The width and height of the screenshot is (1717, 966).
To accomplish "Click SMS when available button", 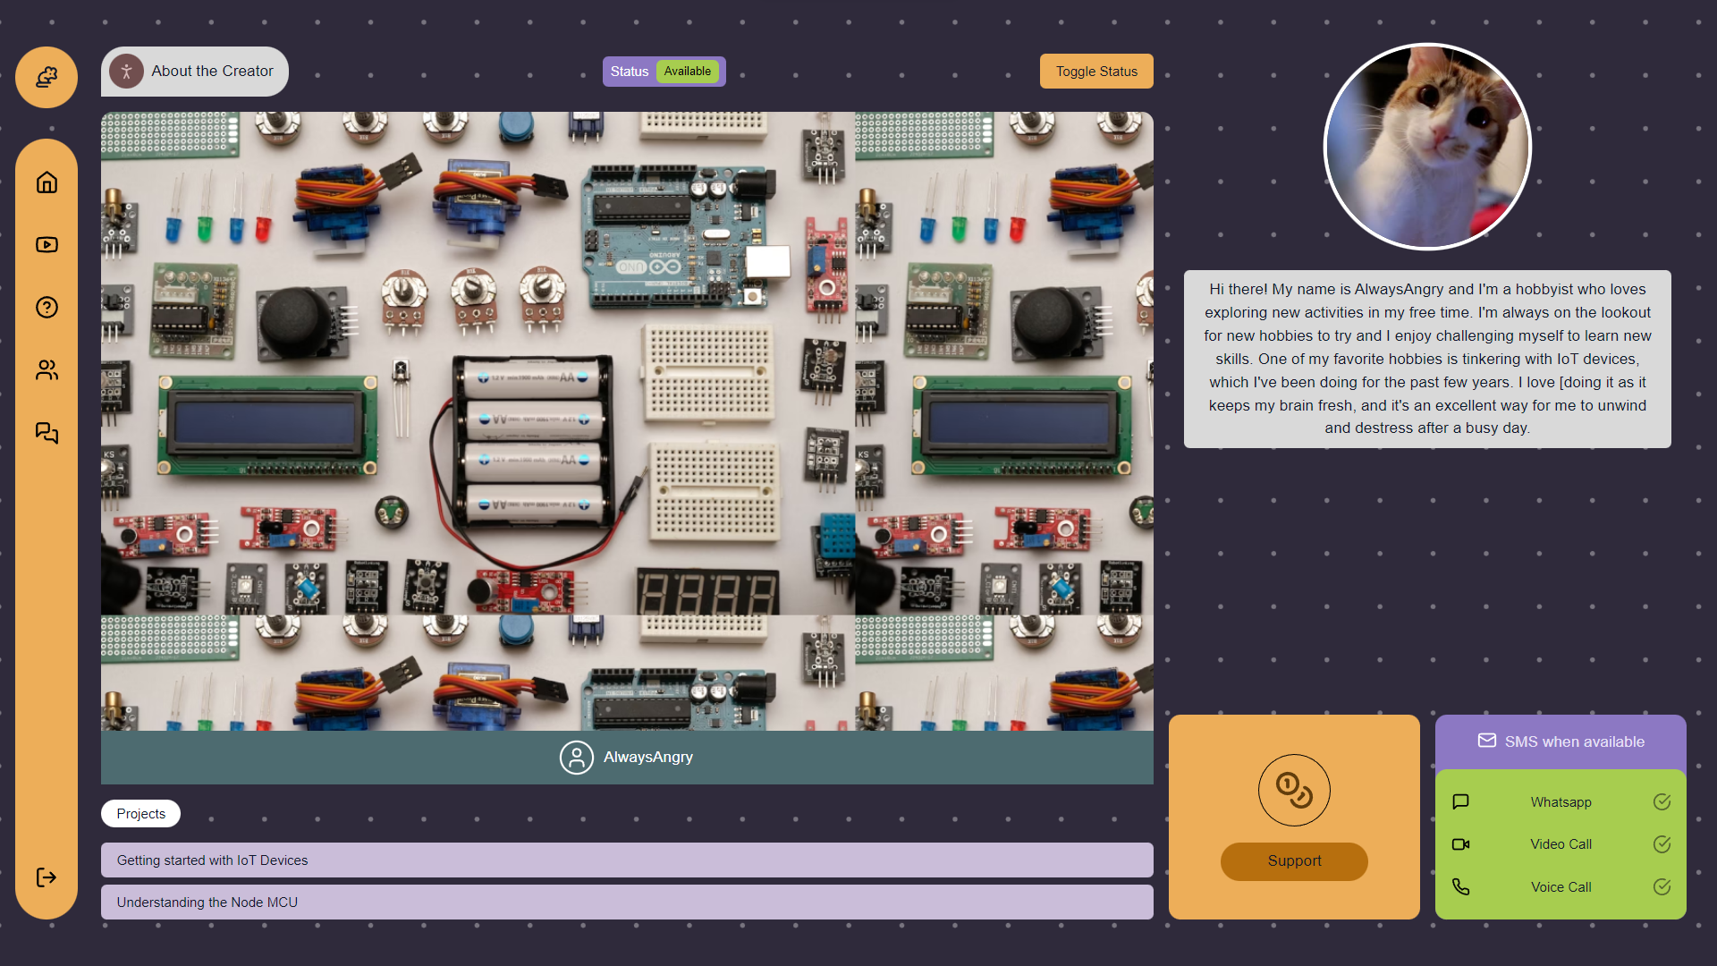I will (1561, 741).
